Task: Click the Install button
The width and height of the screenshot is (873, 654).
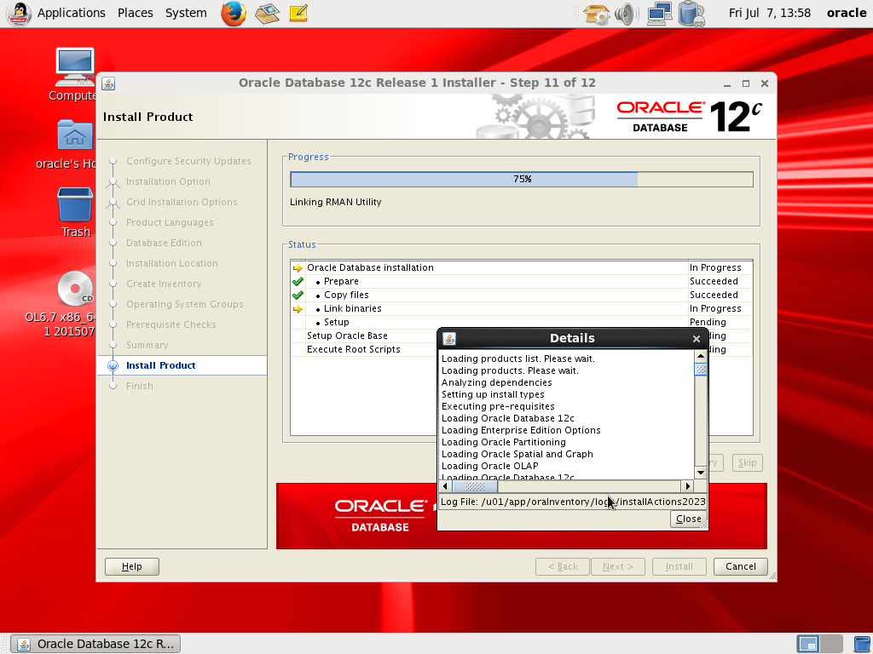Action: [679, 566]
